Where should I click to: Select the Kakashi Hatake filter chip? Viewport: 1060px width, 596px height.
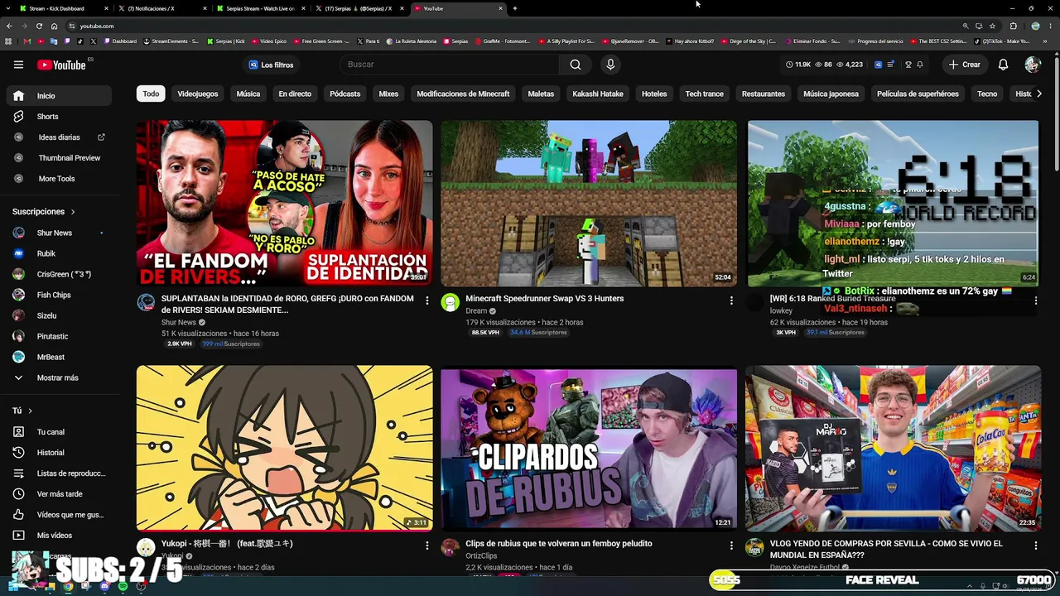pyautogui.click(x=598, y=94)
